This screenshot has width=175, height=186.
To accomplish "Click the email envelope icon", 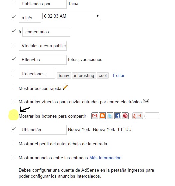I will 146,101.
